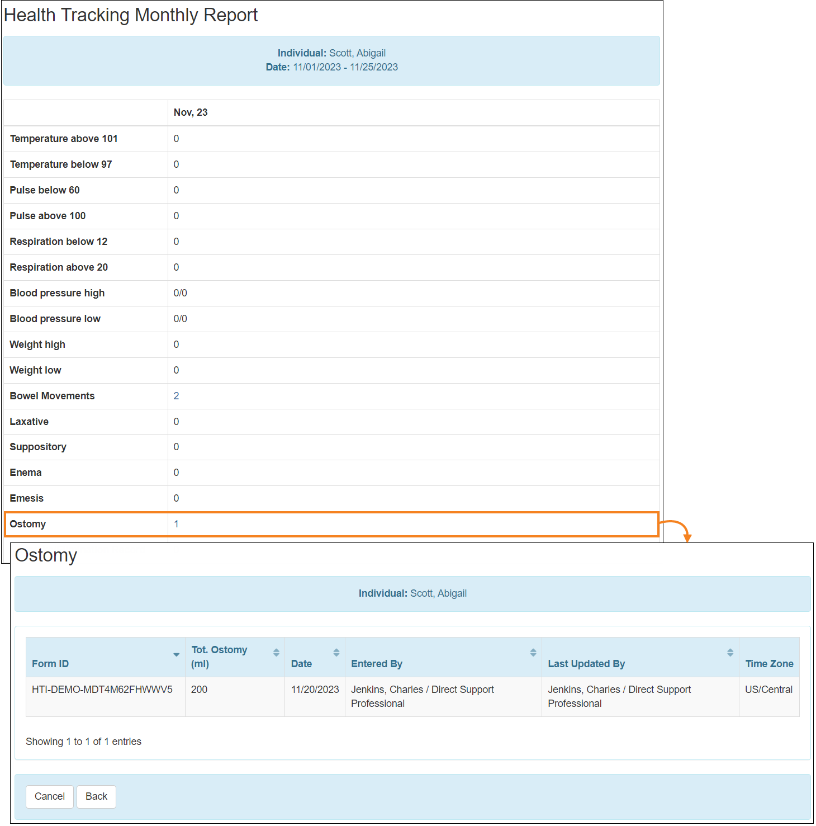Click the US/Central time zone cell
The width and height of the screenshot is (816, 826).
(x=769, y=697)
